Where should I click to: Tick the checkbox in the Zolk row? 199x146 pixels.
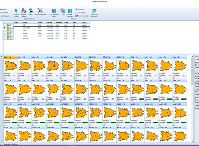coord(11,25)
